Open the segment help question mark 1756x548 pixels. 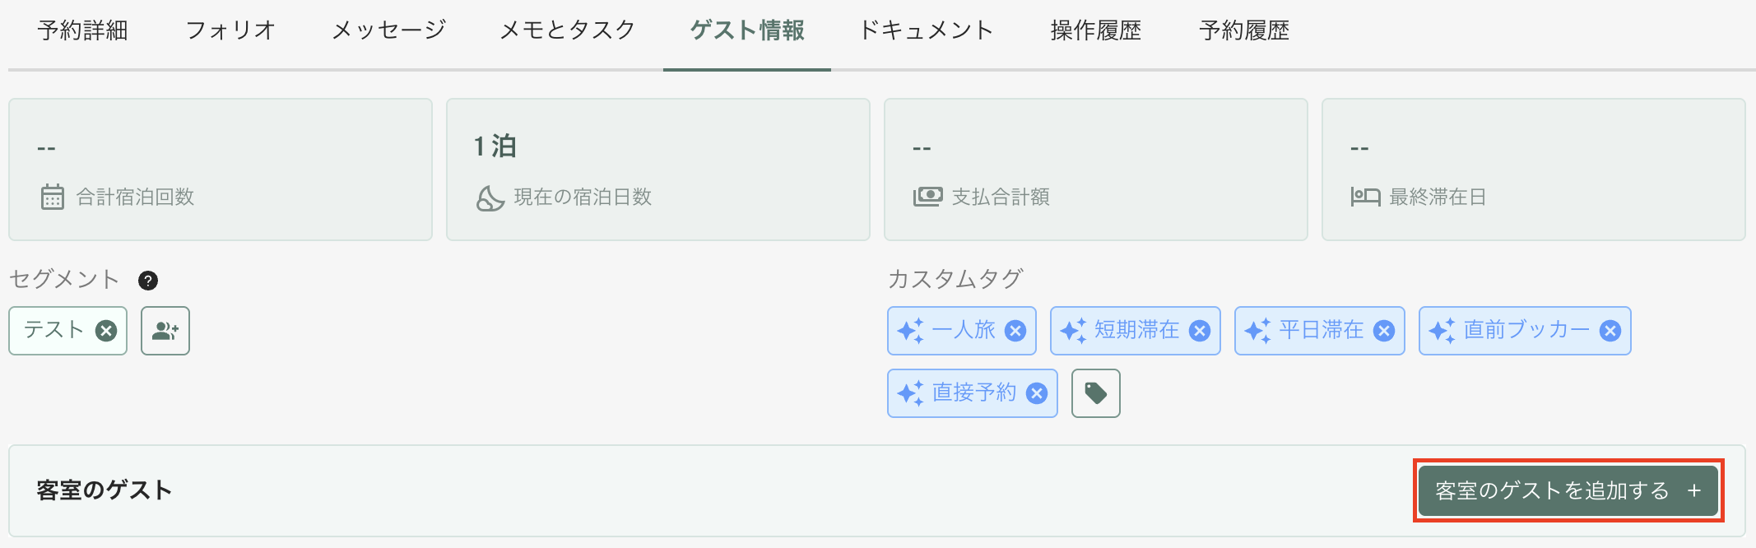click(x=148, y=281)
